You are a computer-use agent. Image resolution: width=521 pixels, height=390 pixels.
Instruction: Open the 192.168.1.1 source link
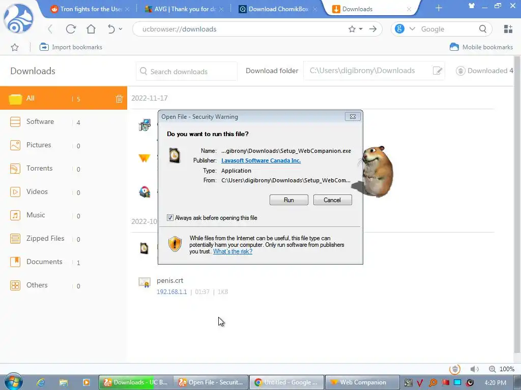[172, 292]
